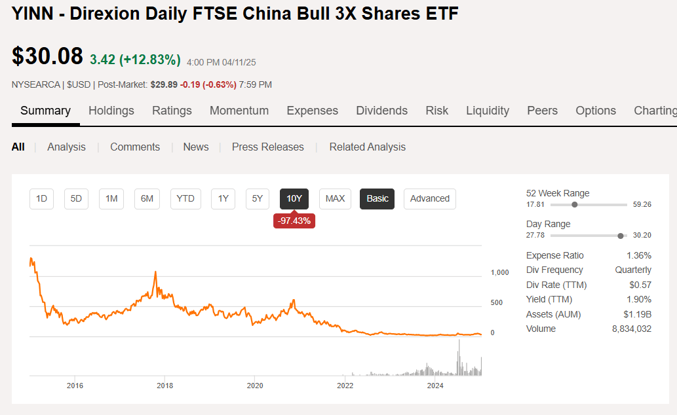Screen dimensions: 677x415
Task: Set chart range to YTD
Action: tap(185, 198)
